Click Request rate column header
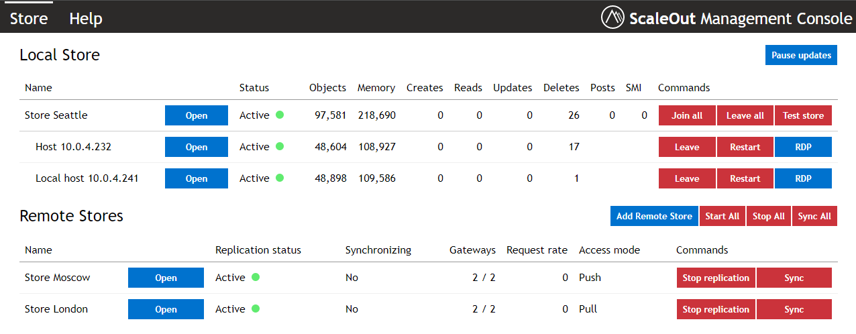This screenshot has width=856, height=334. [537, 250]
